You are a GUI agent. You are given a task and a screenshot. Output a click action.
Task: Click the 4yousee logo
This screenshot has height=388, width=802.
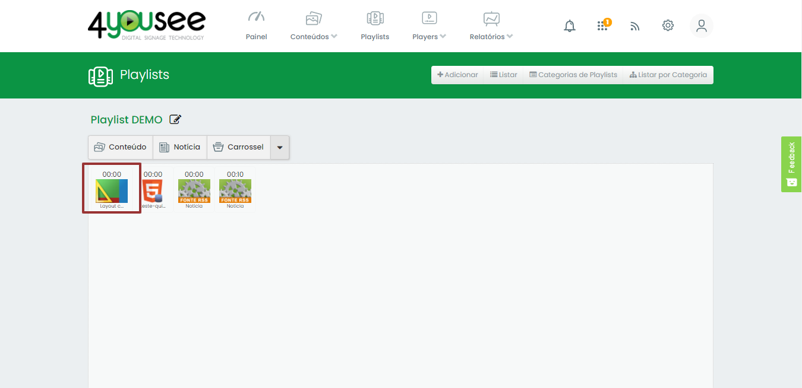[x=146, y=25]
